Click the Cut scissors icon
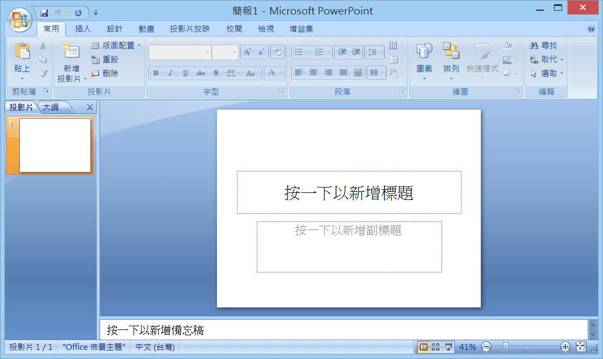 43,46
